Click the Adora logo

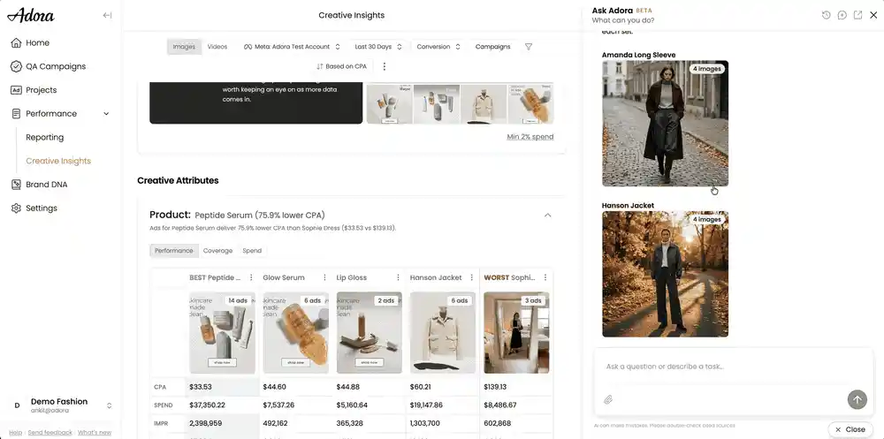(x=30, y=15)
